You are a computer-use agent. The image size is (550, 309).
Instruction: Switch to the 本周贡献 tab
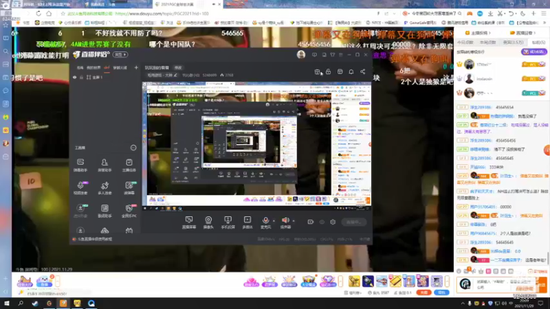pos(487,43)
